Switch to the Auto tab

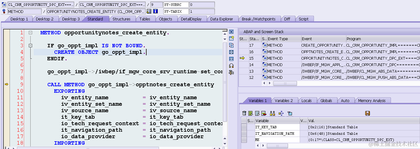point(345,100)
